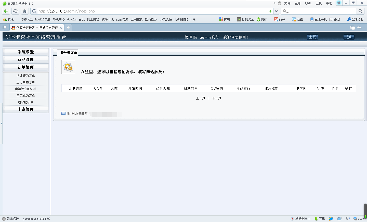Click the 翻译 translate icon
The image size is (367, 222).
point(276,19)
